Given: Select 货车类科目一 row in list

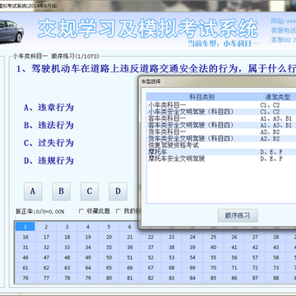Looking at the screenshot, I should tap(221, 132).
